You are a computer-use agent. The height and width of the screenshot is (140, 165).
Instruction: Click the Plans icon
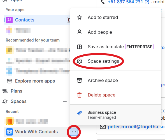pyautogui.click(x=5, y=91)
